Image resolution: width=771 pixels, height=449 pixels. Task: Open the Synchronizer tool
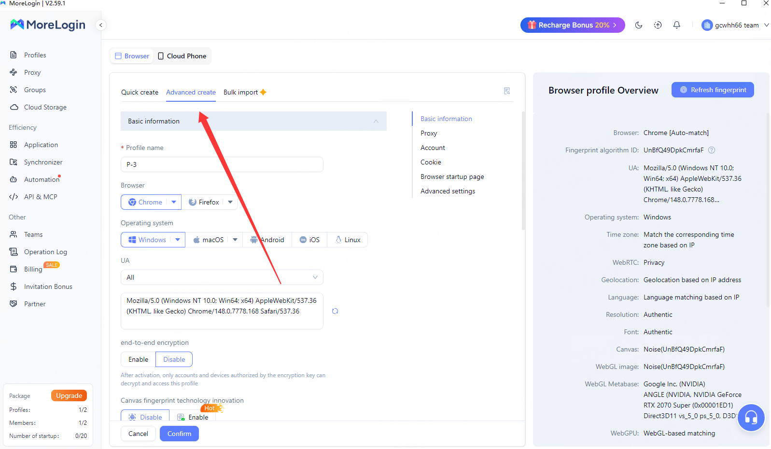pos(43,162)
